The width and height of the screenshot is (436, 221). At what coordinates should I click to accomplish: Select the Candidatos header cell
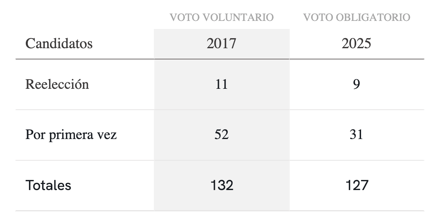point(59,43)
